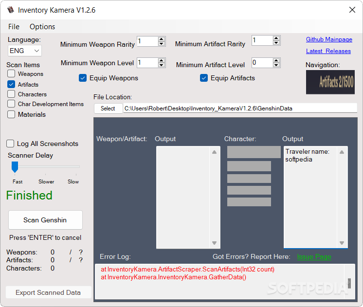Set Scanner Delay to Slower mark
Viewport: 363px width, 307px height.
(45, 167)
